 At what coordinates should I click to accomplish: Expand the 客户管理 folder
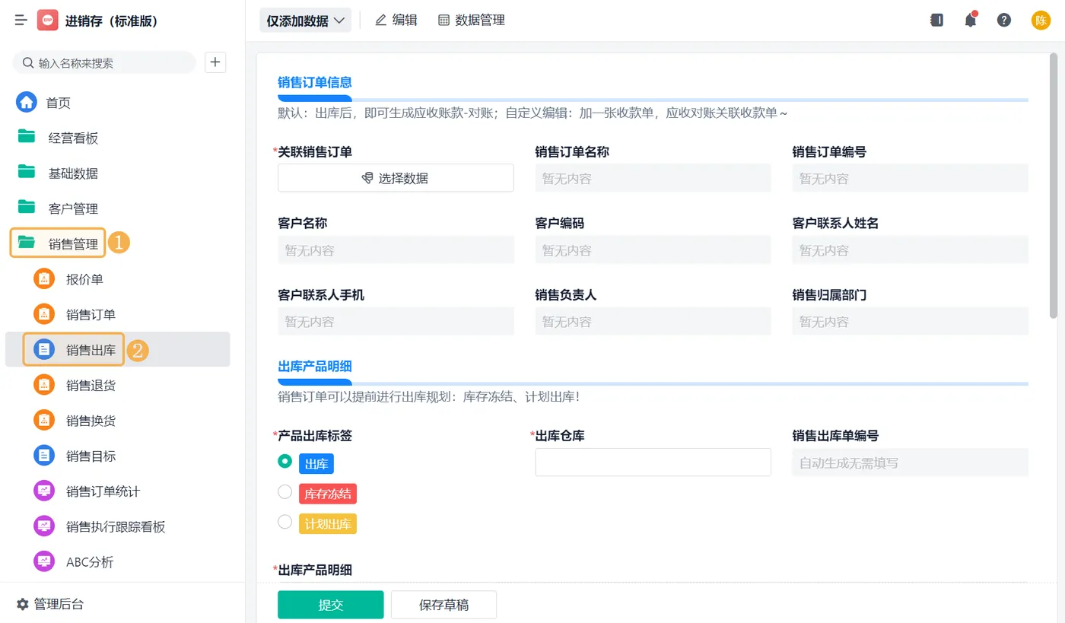pyautogui.click(x=73, y=208)
